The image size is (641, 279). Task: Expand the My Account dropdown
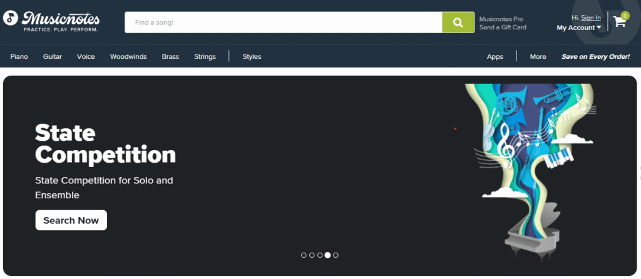point(578,28)
